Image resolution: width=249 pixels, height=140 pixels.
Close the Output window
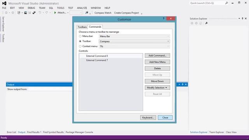coord(186,84)
